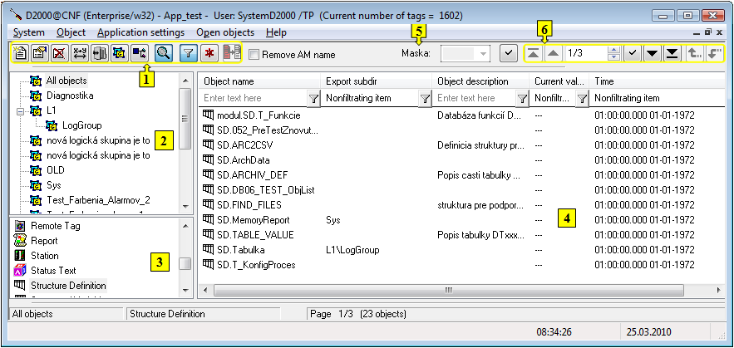Image resolution: width=734 pixels, height=348 pixels.
Task: Sort by the Export subdir column header
Action: click(x=377, y=81)
